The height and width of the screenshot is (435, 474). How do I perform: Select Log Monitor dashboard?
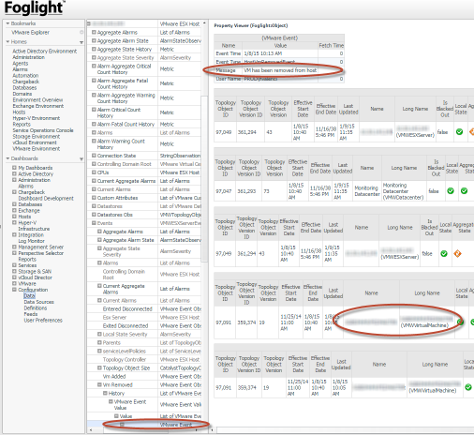click(x=31, y=241)
